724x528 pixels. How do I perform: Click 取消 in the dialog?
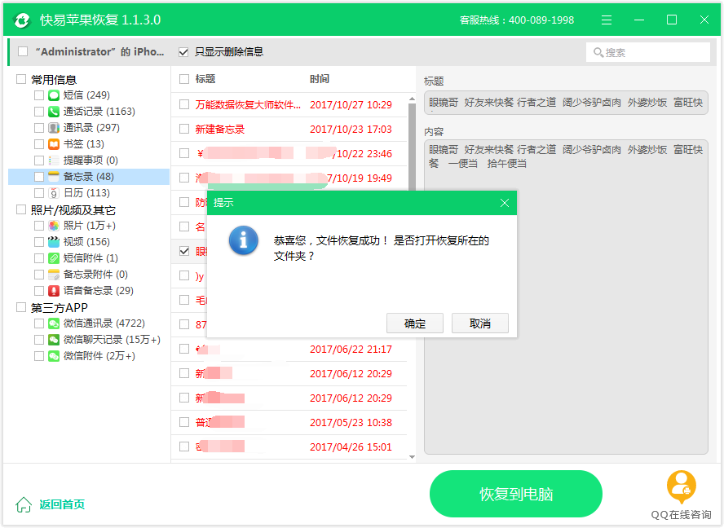tap(479, 323)
